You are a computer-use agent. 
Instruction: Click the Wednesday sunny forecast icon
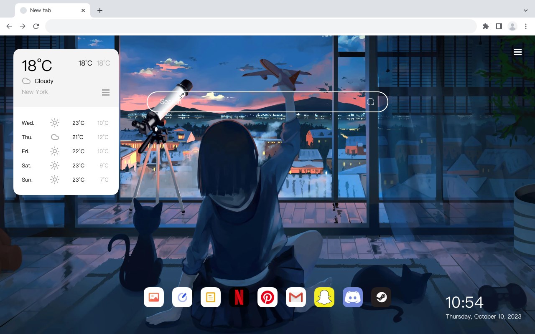tap(55, 123)
